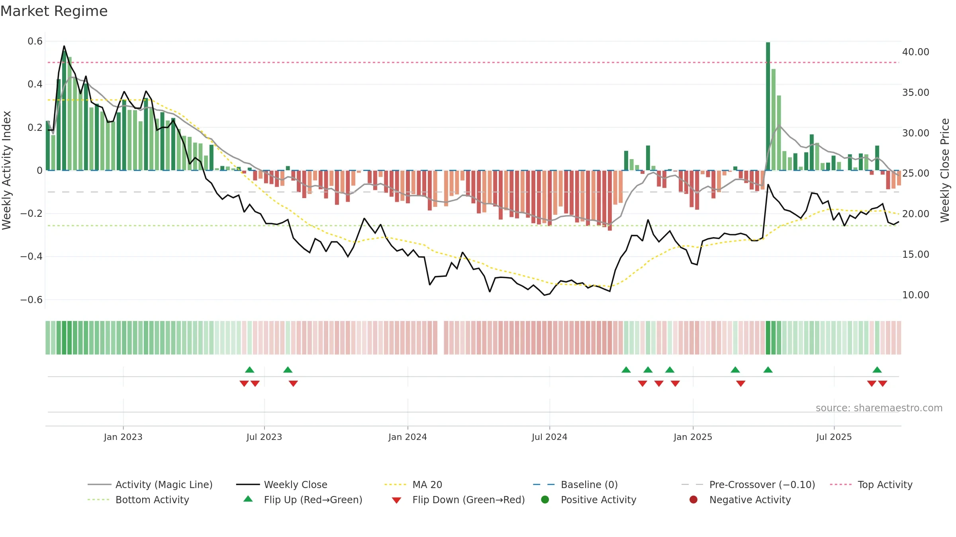
Task: Click the 0.2 tick on the left axis
Action: coord(35,127)
